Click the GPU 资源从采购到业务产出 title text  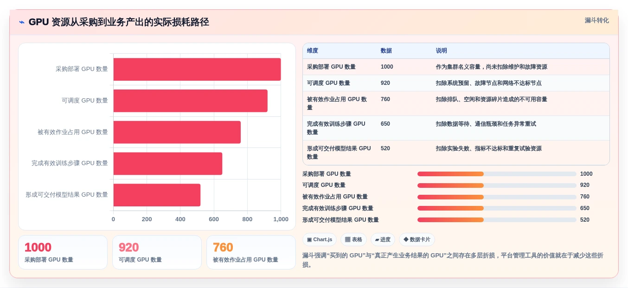point(119,22)
